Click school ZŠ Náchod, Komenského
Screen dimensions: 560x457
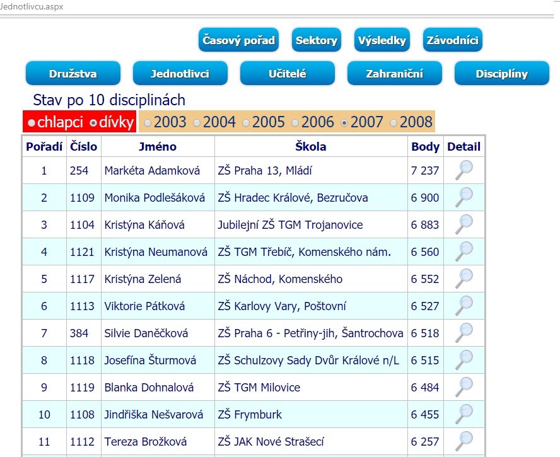pyautogui.click(x=280, y=279)
